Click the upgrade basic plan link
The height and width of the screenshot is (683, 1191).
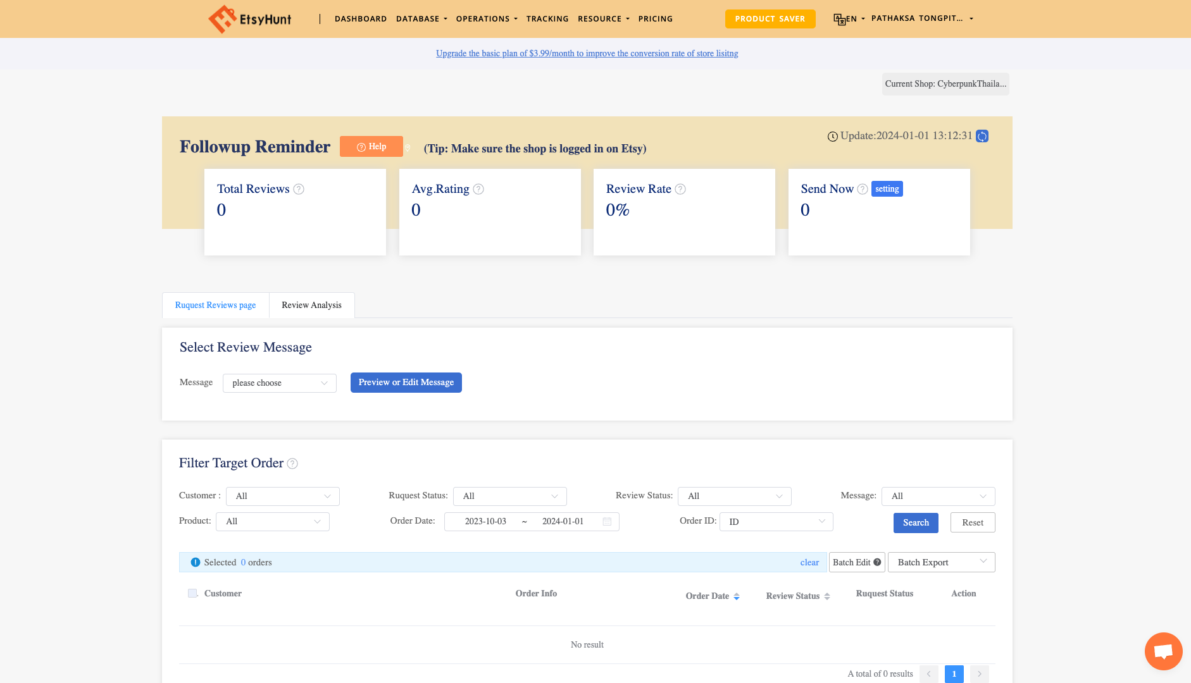(x=587, y=53)
